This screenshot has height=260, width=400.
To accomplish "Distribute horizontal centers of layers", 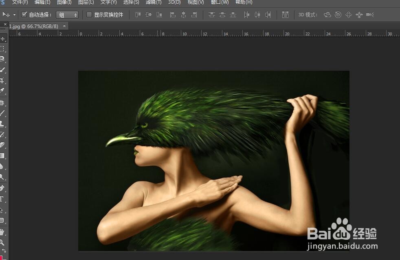I will (257, 15).
